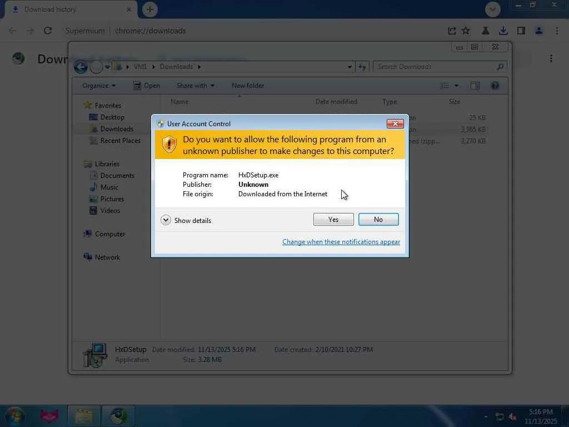Click No in User Account Control dialog
The width and height of the screenshot is (569, 427).
point(378,219)
